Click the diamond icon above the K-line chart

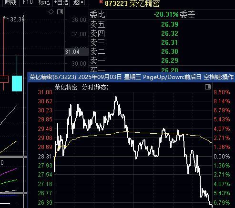coord(51,12)
